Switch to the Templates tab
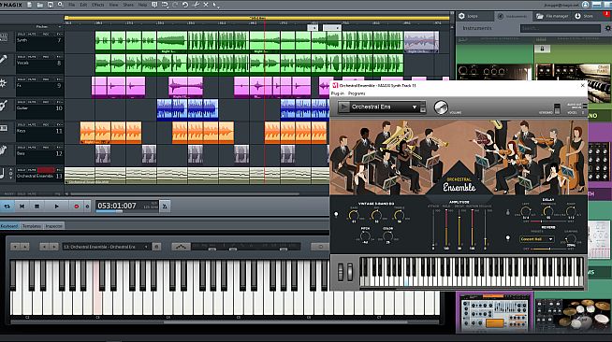This screenshot has height=342, width=612. [x=32, y=226]
